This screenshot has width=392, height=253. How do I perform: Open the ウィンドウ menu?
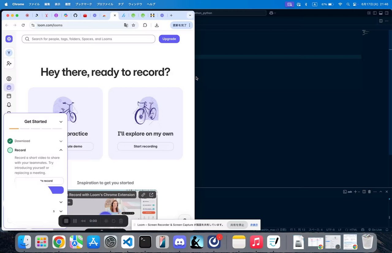135,4
